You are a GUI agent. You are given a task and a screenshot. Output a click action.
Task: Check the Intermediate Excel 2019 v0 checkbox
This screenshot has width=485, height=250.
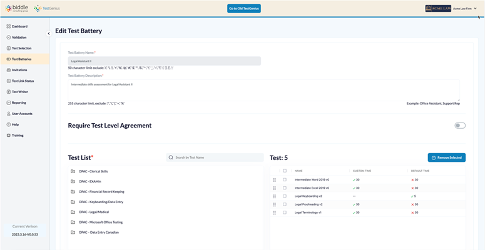coord(285,188)
